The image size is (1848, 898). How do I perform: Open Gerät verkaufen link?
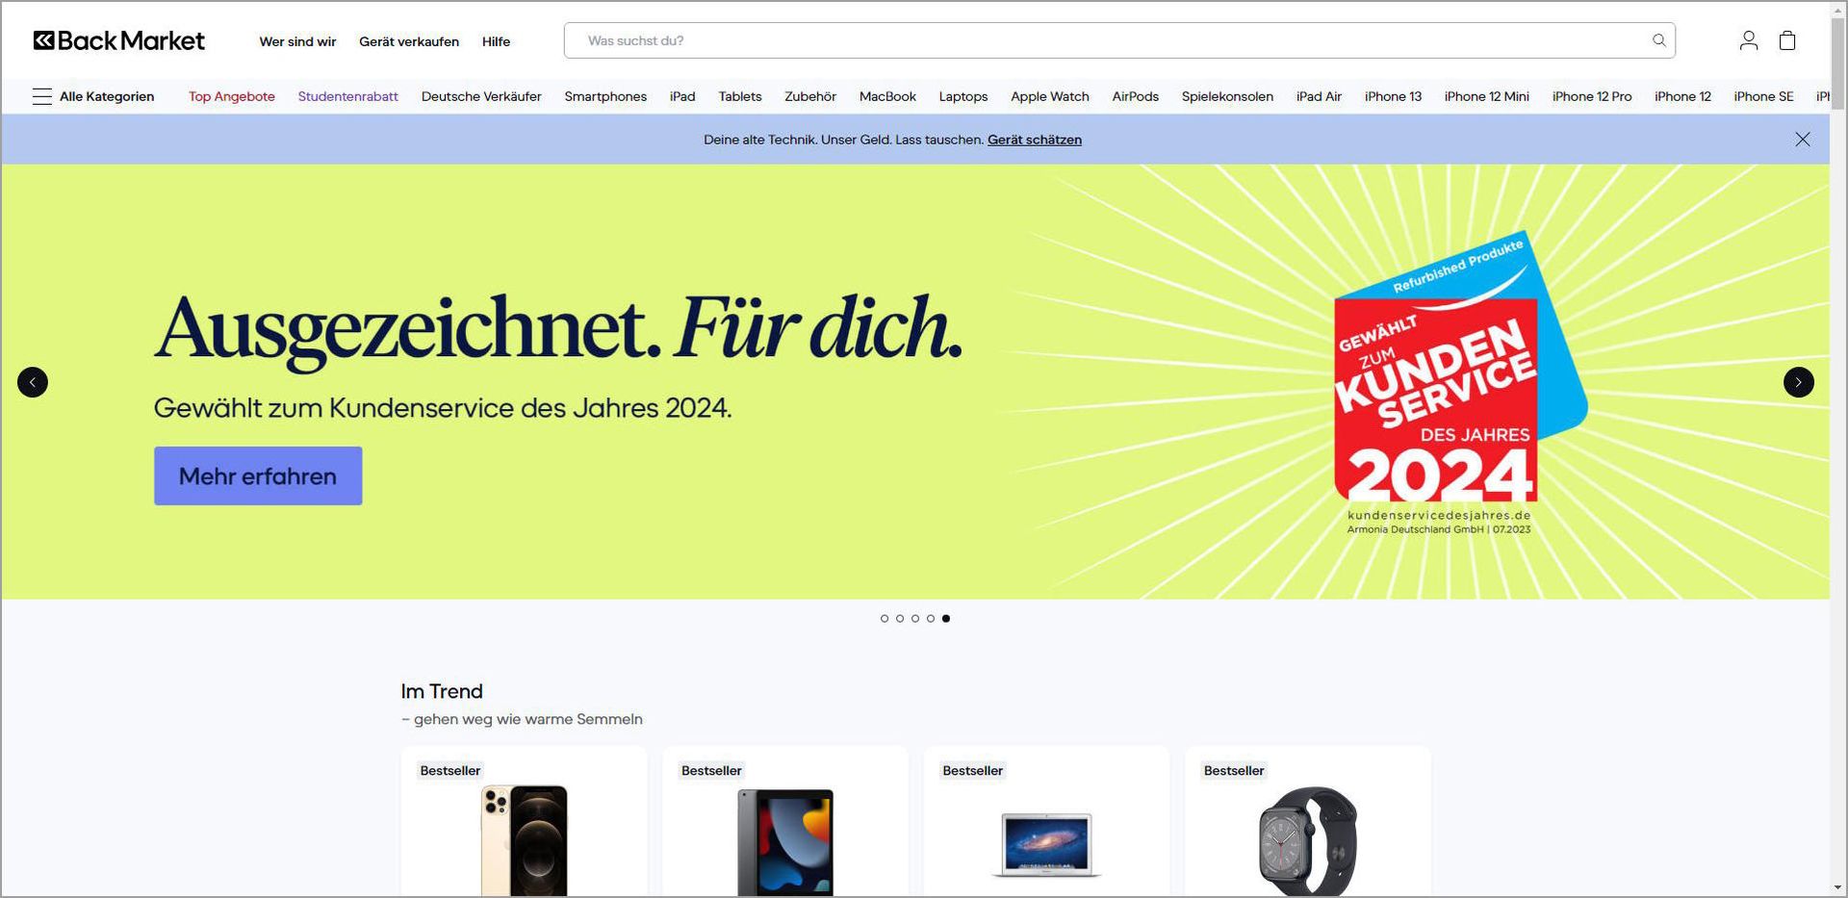[409, 41]
